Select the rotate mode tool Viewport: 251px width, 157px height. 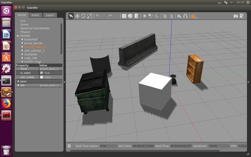pyautogui.click(x=83, y=16)
